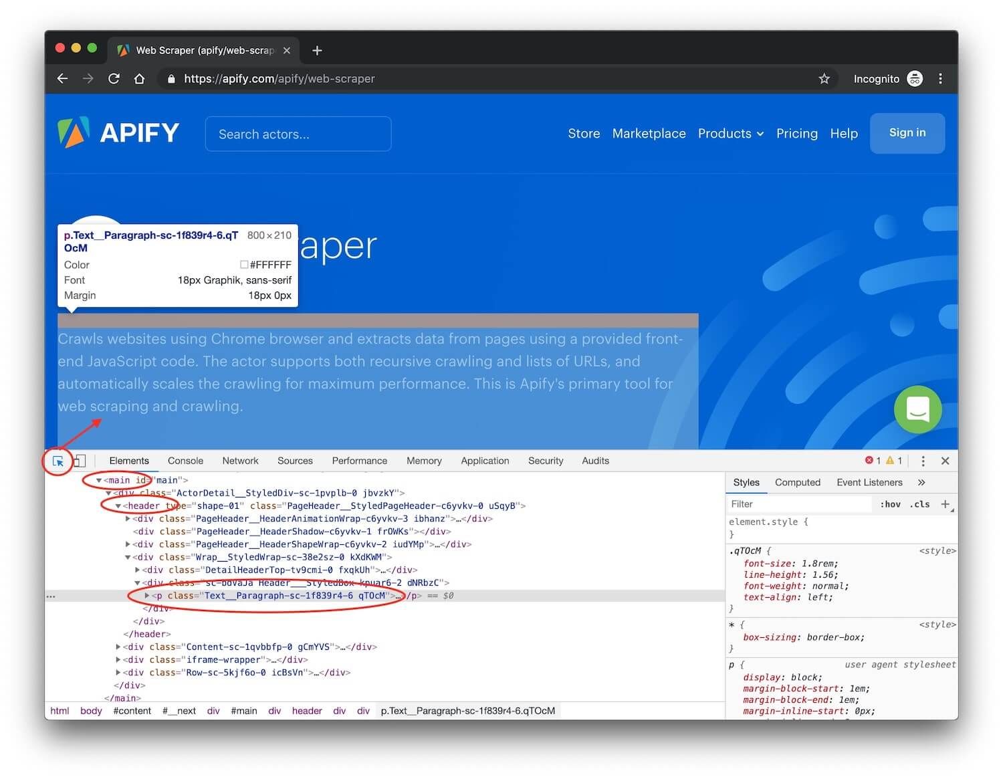Collapse the Wrap__StyledWrap div

coord(128,557)
